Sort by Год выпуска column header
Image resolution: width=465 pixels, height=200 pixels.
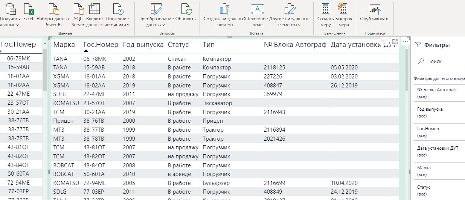(143, 45)
